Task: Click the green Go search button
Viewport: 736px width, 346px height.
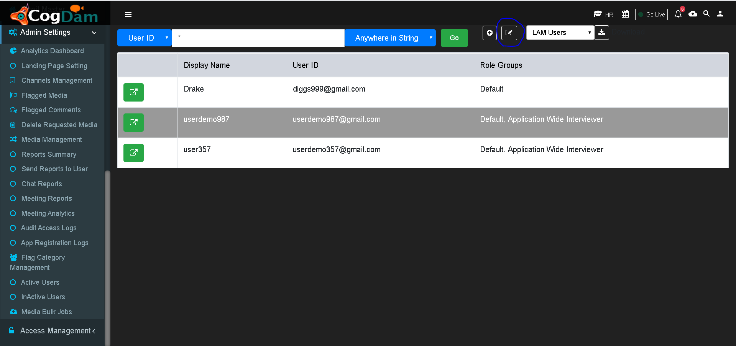Action: (x=454, y=38)
